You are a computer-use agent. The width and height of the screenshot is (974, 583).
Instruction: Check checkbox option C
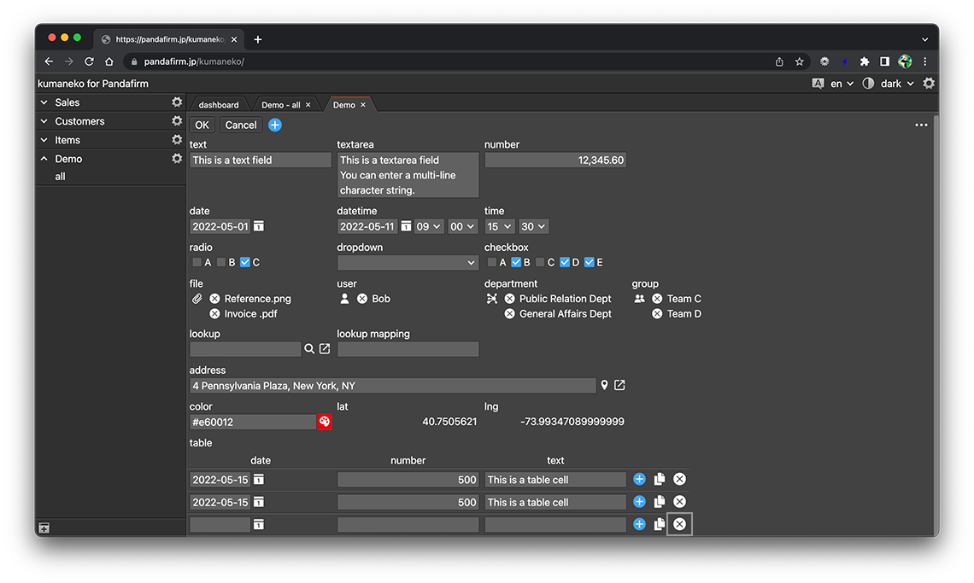(540, 263)
